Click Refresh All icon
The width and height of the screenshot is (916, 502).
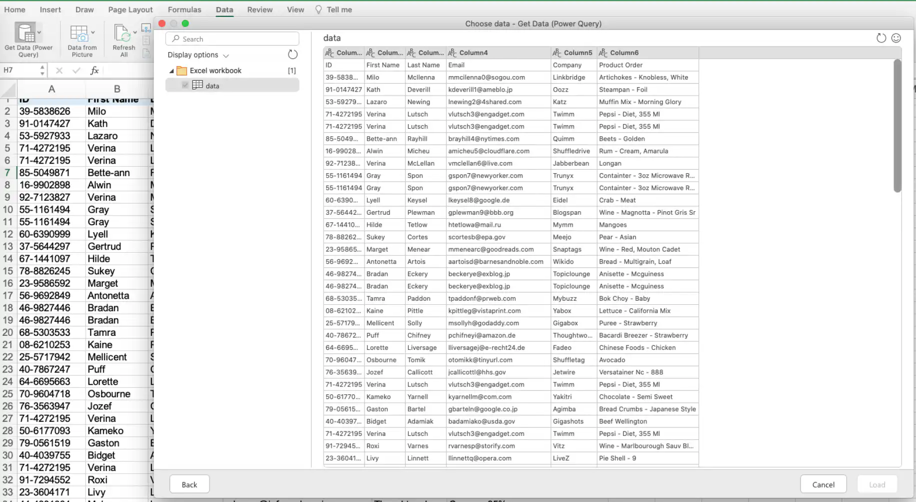coord(122,33)
